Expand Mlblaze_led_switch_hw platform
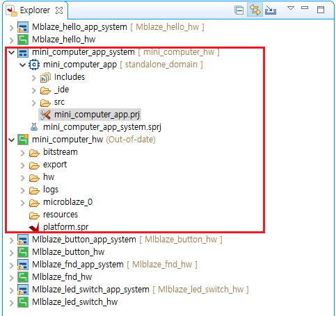The image size is (336, 316). pos(11,303)
